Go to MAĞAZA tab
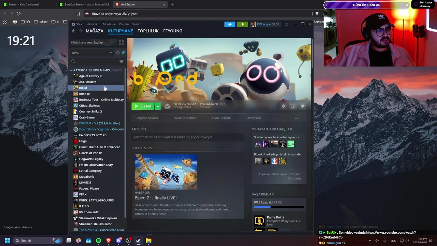 point(95,31)
